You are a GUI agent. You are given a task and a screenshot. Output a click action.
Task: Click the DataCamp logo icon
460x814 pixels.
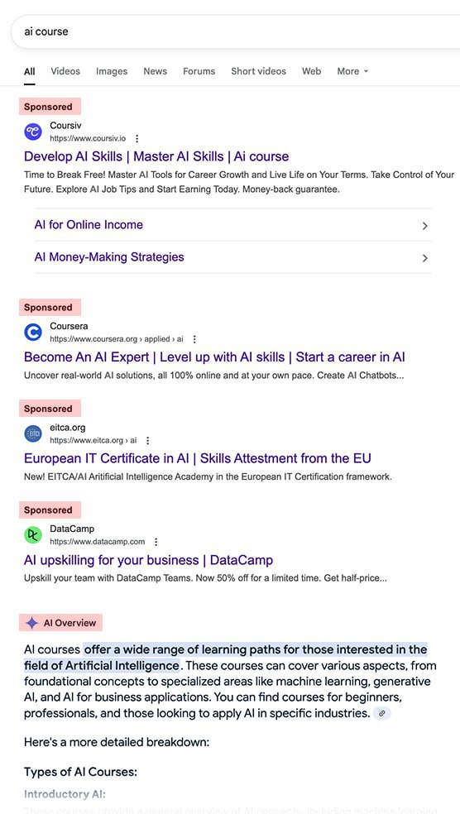click(33, 534)
